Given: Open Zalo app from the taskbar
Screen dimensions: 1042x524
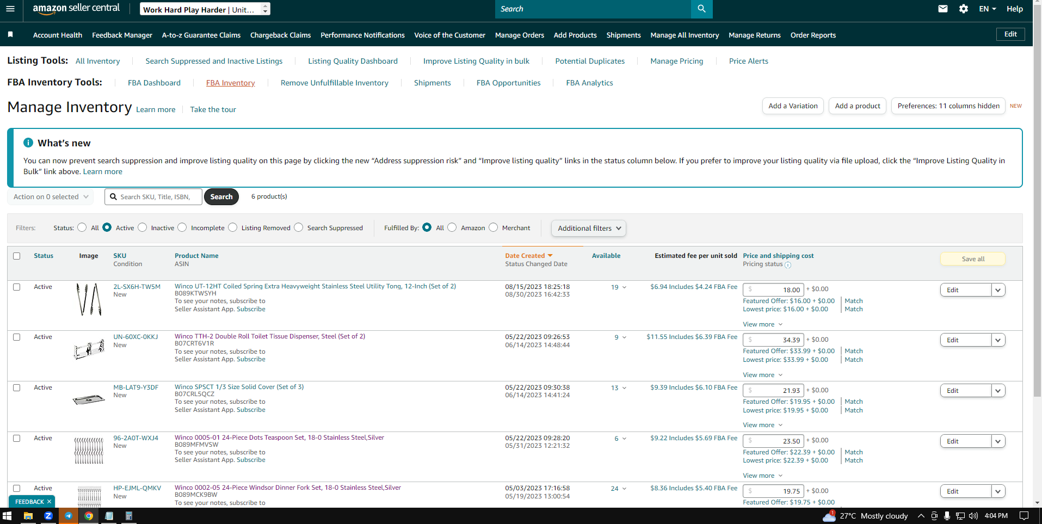Looking at the screenshot, I should click(x=48, y=516).
